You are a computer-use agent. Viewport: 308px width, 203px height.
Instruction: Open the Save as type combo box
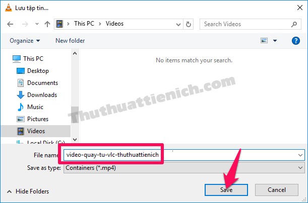(184, 168)
